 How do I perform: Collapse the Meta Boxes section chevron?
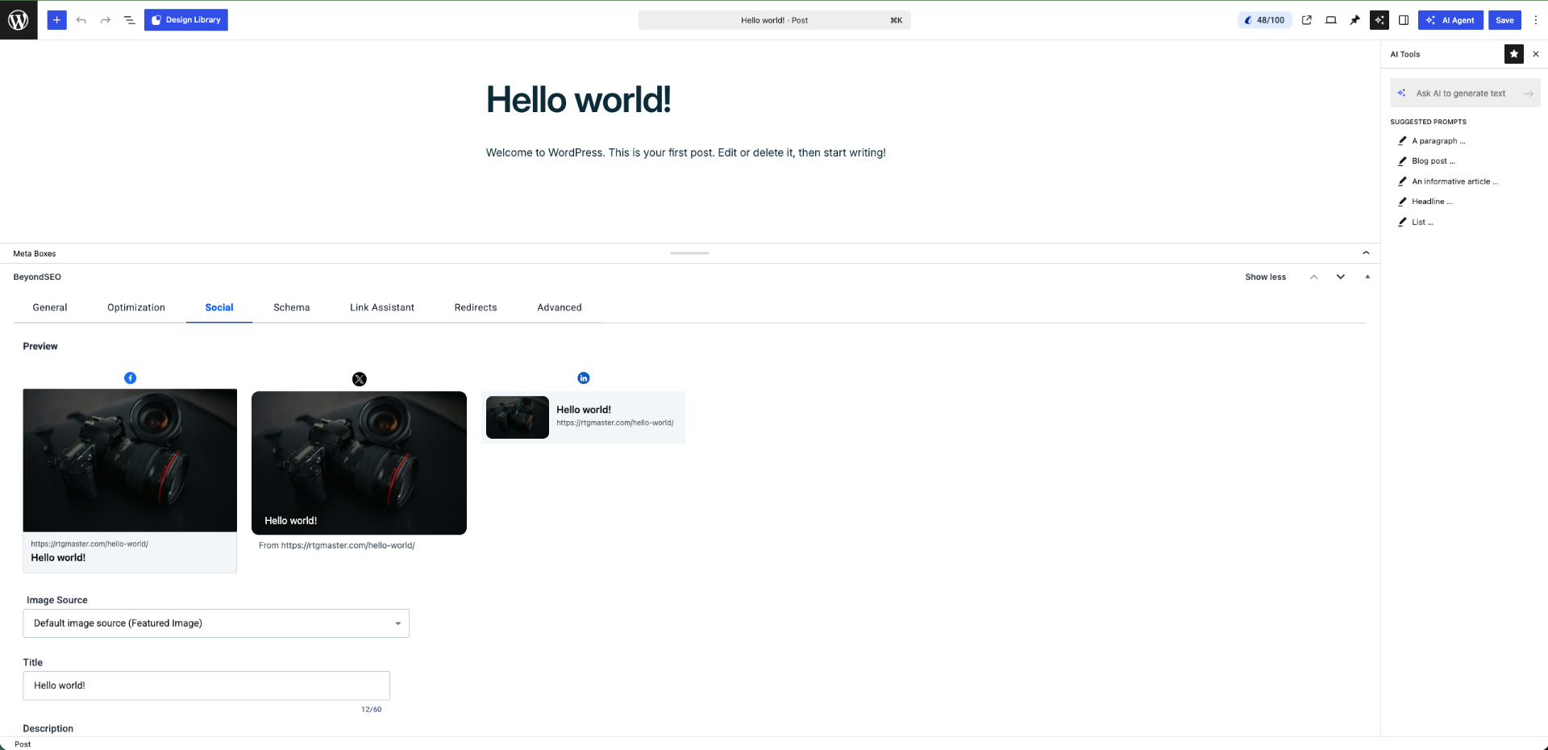1366,253
